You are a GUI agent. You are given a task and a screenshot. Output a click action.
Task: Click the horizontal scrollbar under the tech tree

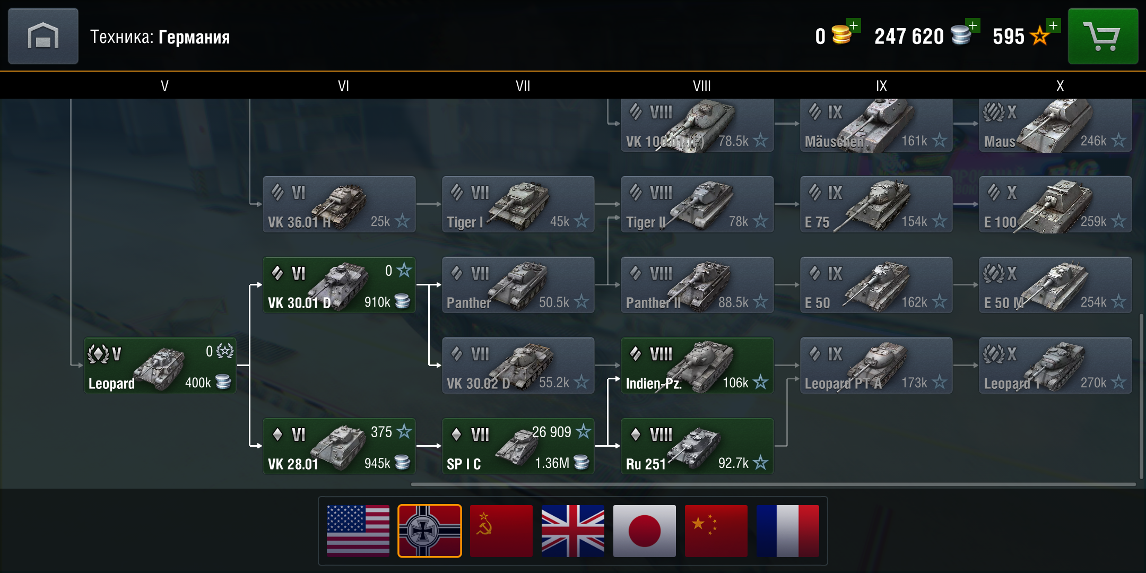coord(773,484)
